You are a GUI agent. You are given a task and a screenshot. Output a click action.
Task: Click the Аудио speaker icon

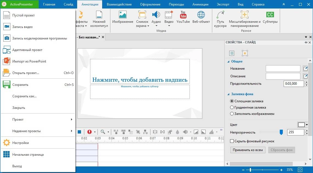click(x=156, y=15)
